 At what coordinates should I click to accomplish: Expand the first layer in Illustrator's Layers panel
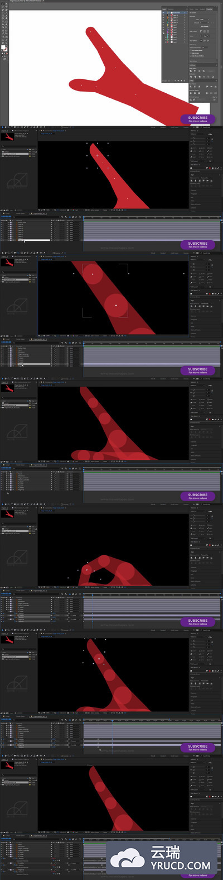[x=169, y=12]
